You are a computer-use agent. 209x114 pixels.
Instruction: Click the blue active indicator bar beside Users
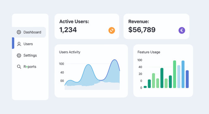pyautogui.click(x=13, y=43)
